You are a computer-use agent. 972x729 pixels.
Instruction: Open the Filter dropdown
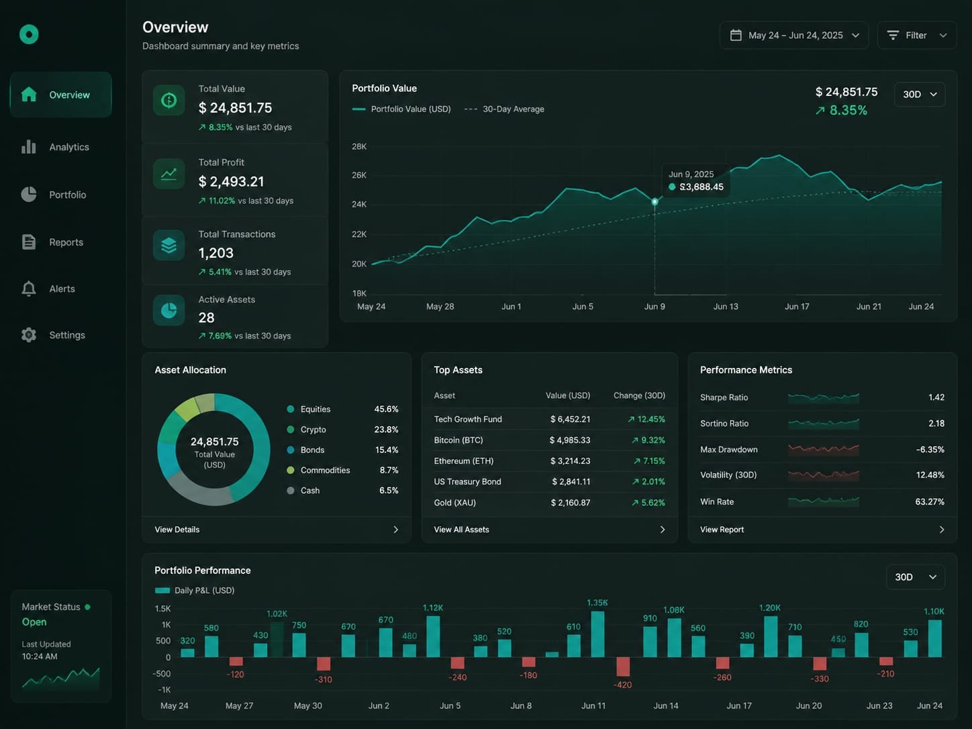[917, 35]
